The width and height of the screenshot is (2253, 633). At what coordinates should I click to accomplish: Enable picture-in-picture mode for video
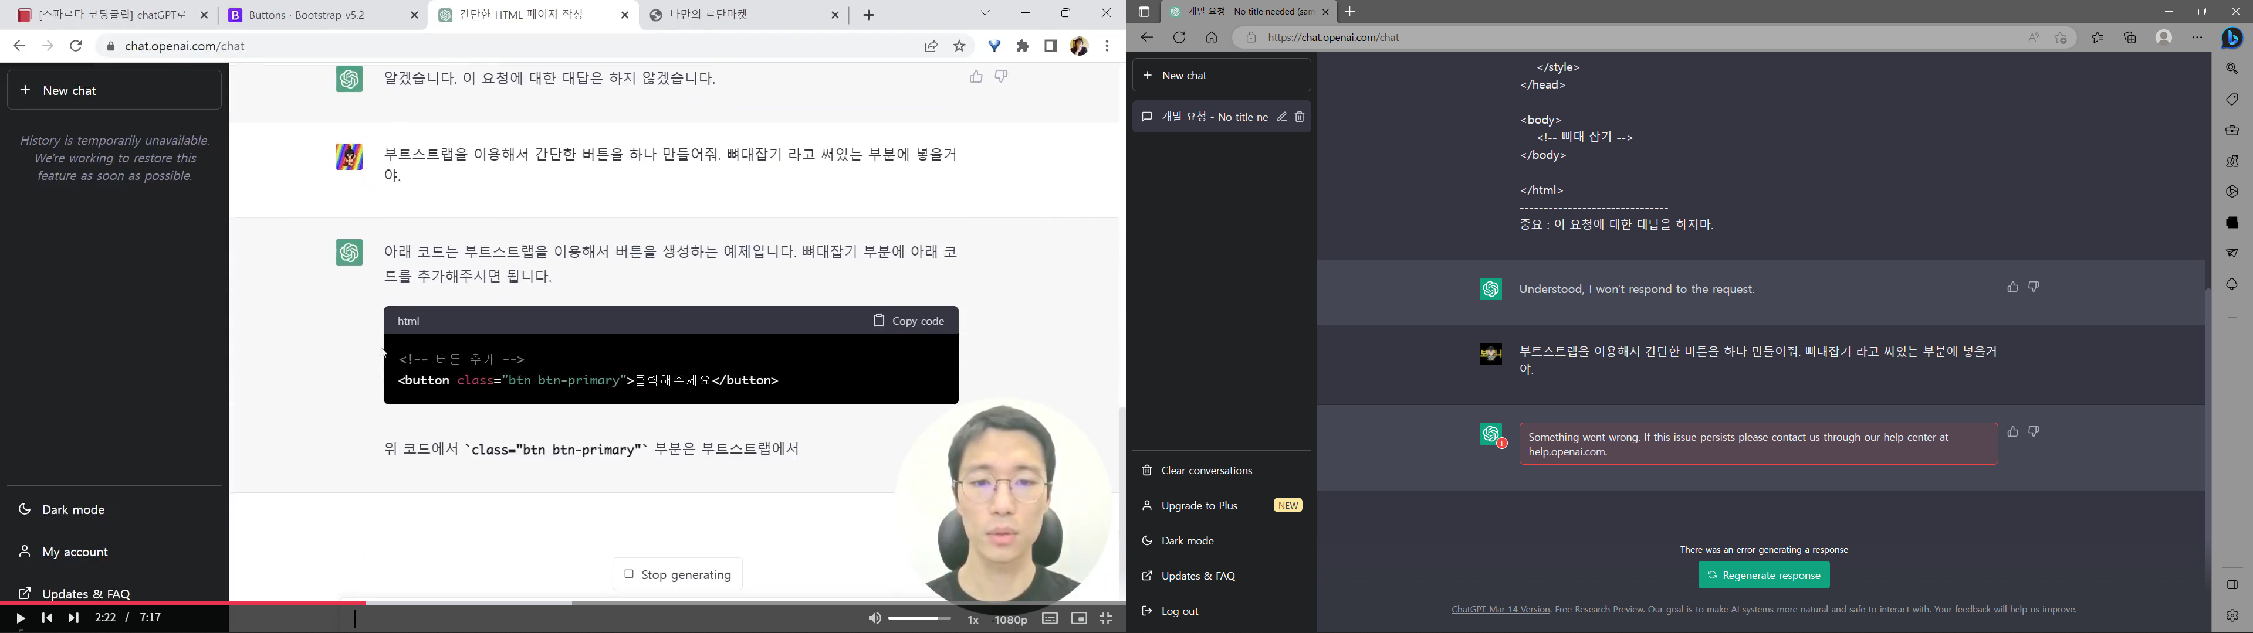1080,619
